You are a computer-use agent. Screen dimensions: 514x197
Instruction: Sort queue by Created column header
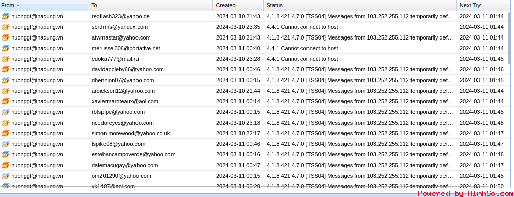238,5
